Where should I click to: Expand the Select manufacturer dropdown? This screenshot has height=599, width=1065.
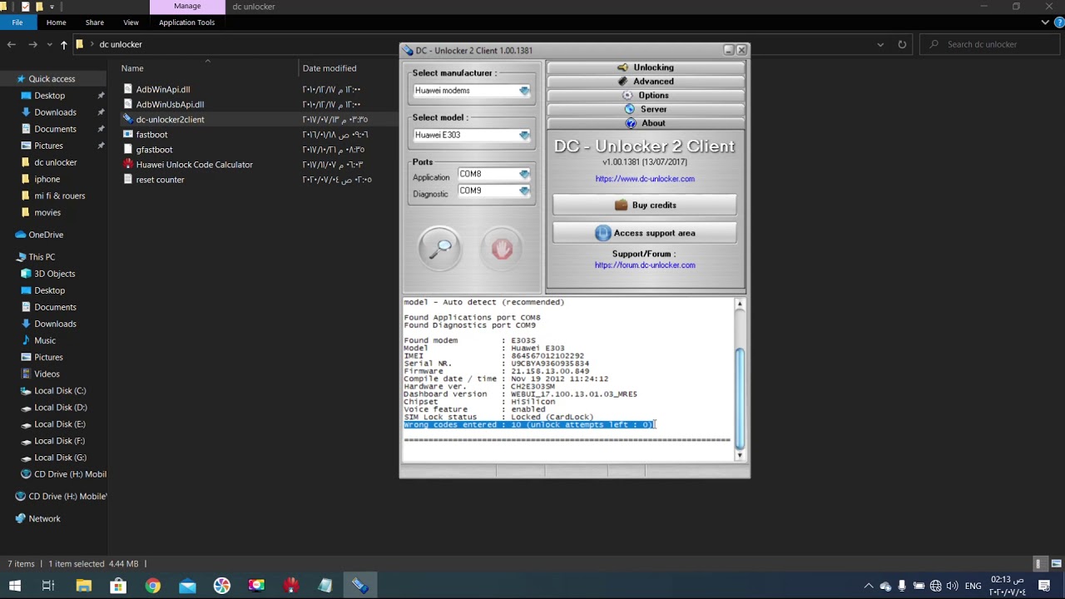coord(524,91)
